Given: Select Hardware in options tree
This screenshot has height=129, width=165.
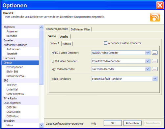Looking at the screenshot, I should coord(20,58).
